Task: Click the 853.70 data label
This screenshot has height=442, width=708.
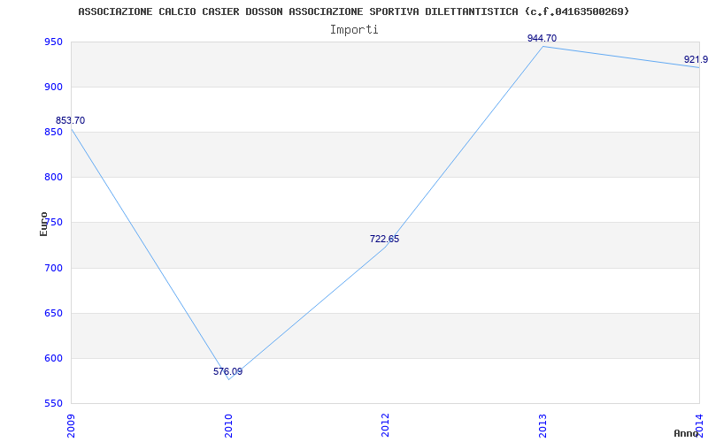Action: 70,121
